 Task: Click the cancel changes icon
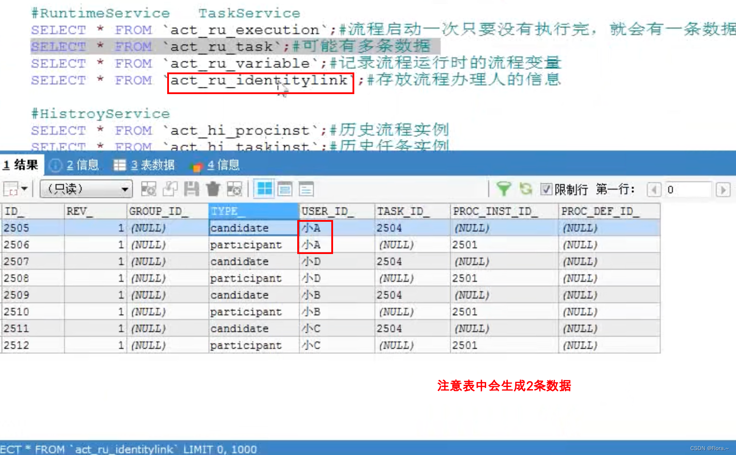234,190
